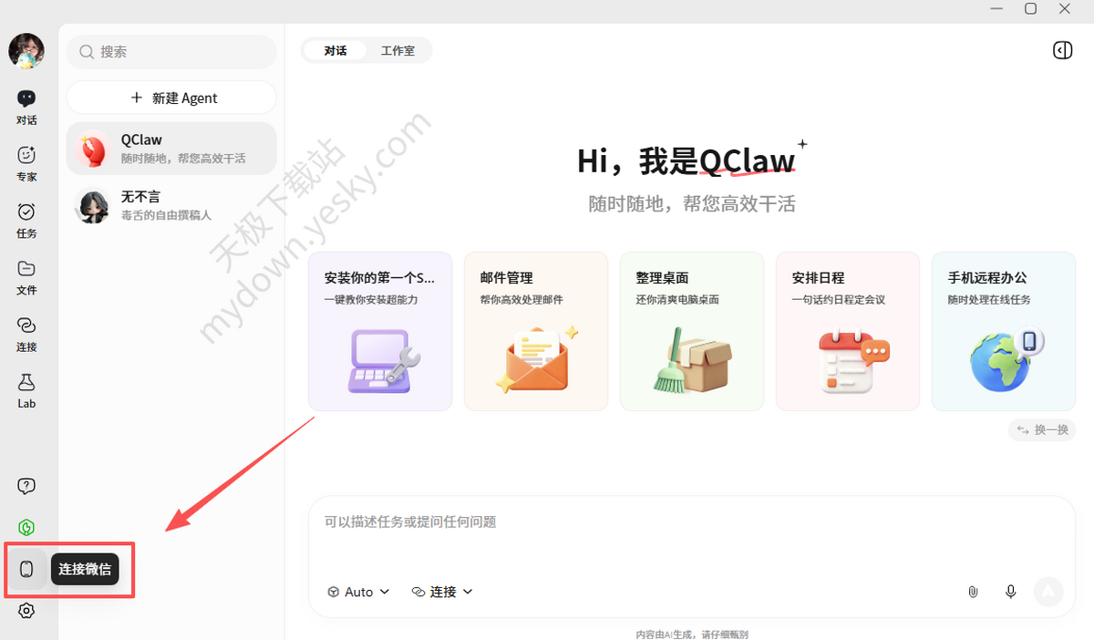Open the Auto model dropdown
The image size is (1094, 640).
point(358,592)
